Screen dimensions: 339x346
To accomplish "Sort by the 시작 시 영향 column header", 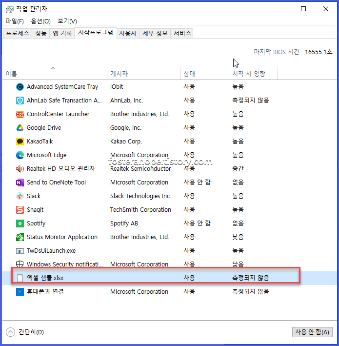I will coord(253,73).
